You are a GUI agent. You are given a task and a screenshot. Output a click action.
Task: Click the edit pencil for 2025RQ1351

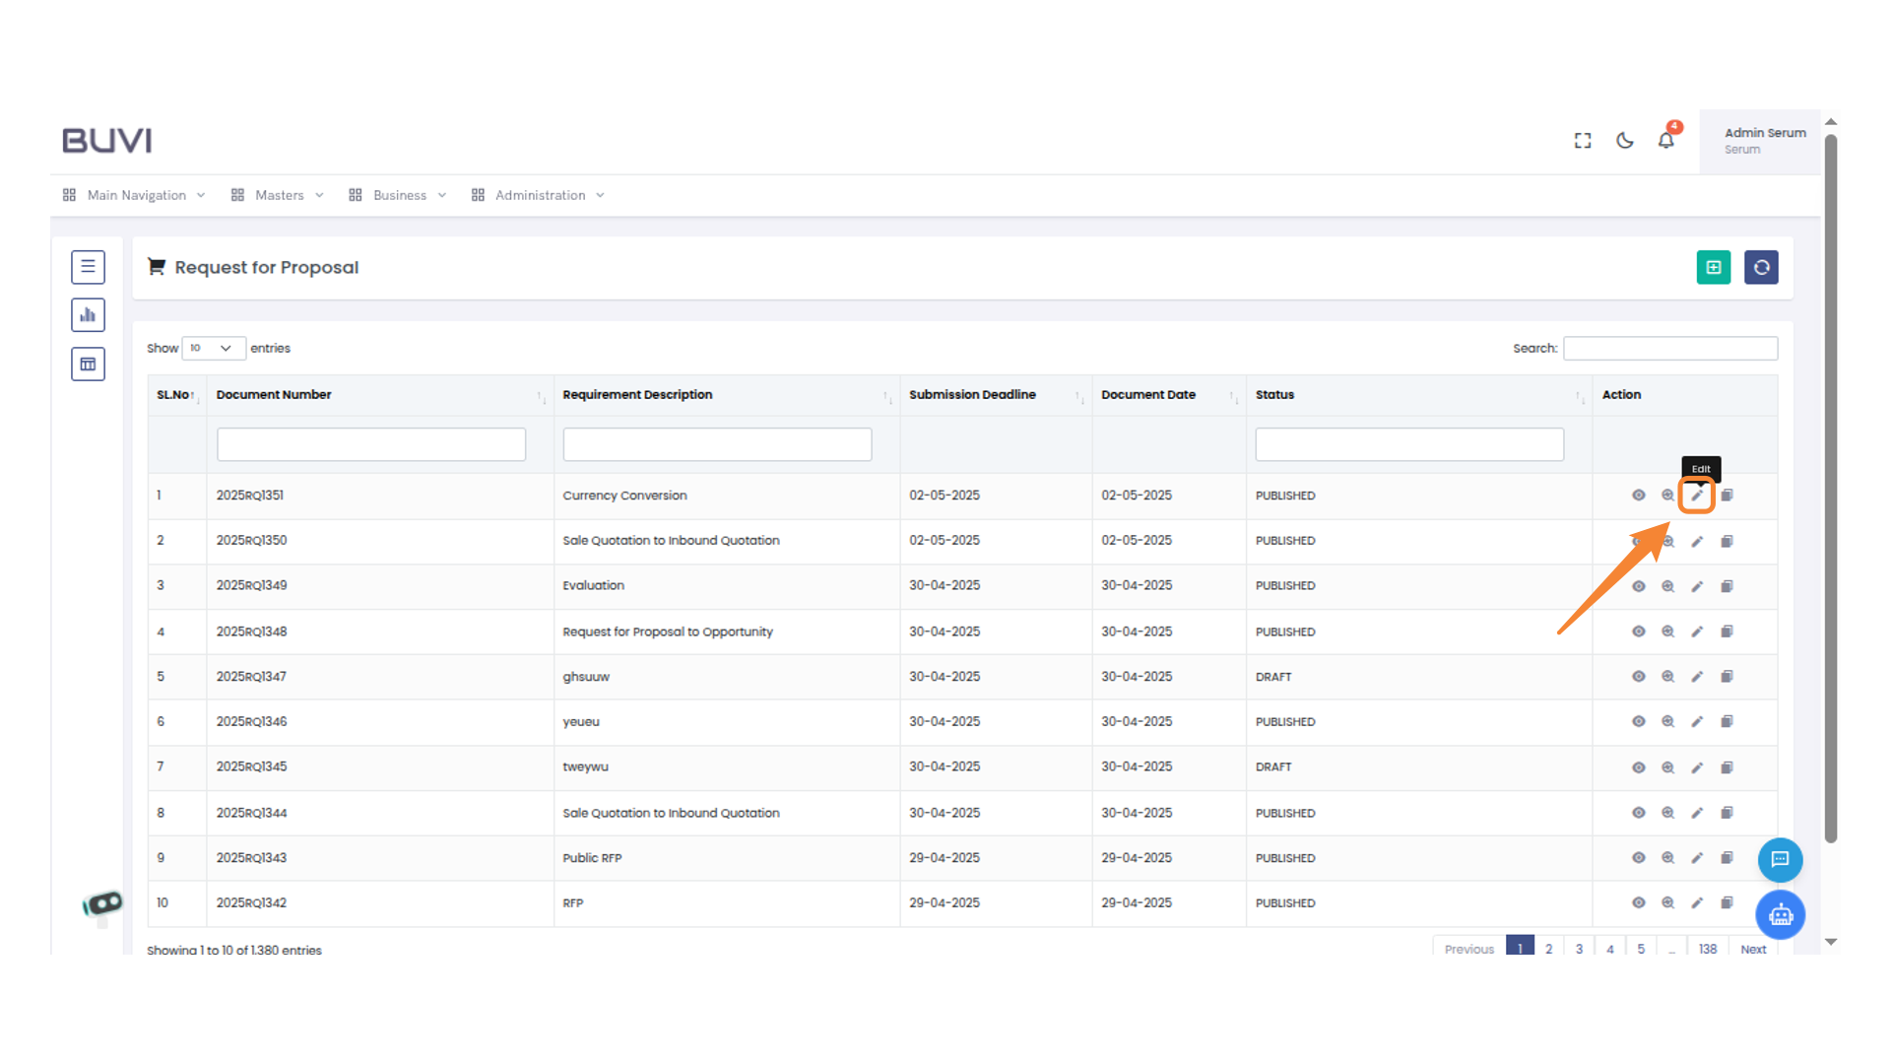point(1696,496)
